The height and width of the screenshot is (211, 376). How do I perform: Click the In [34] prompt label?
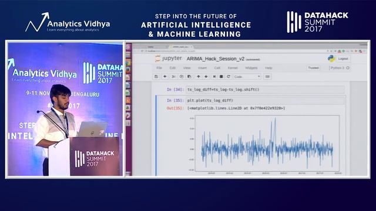(175, 90)
